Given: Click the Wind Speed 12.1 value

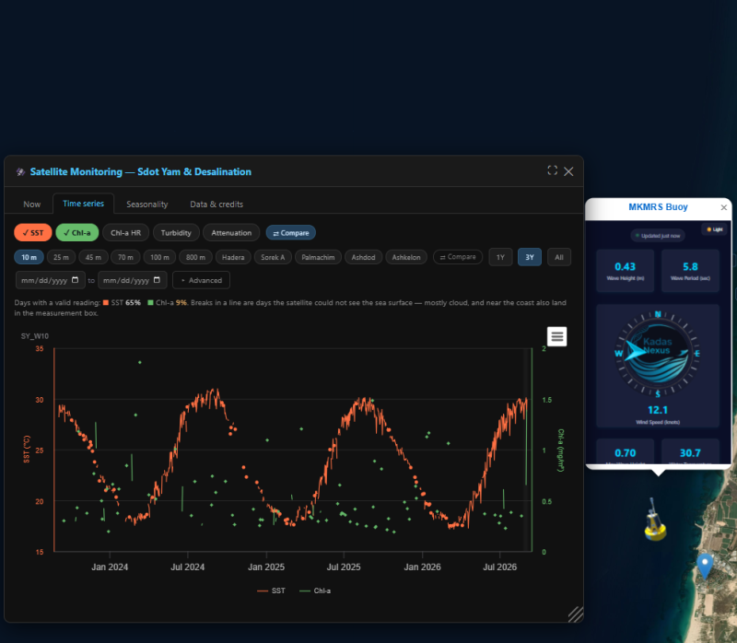Looking at the screenshot, I should click(x=658, y=410).
